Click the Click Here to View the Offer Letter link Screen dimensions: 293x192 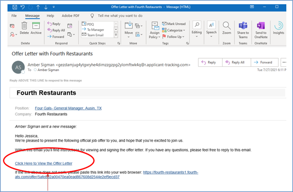(x=44, y=164)
